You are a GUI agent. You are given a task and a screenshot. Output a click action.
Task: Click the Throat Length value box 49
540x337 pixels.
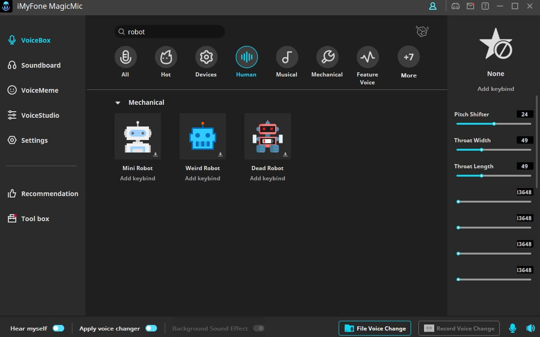[525, 166]
